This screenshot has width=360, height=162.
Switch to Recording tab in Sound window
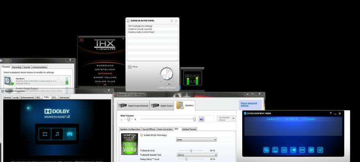[17, 67]
